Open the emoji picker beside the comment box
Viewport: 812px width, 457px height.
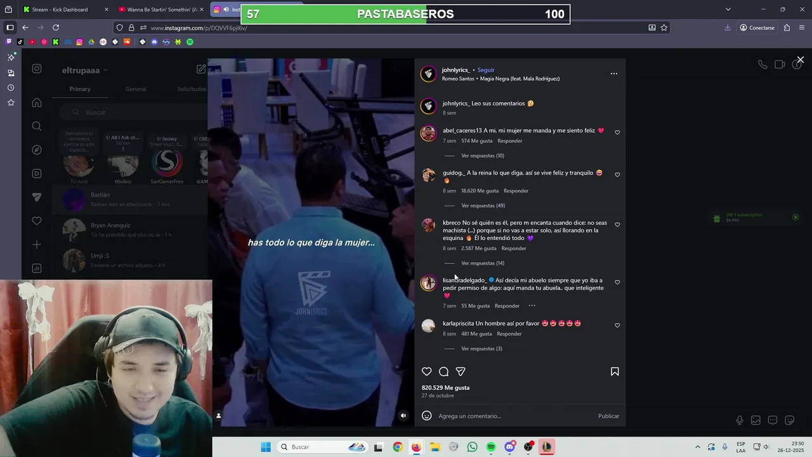coord(427,416)
